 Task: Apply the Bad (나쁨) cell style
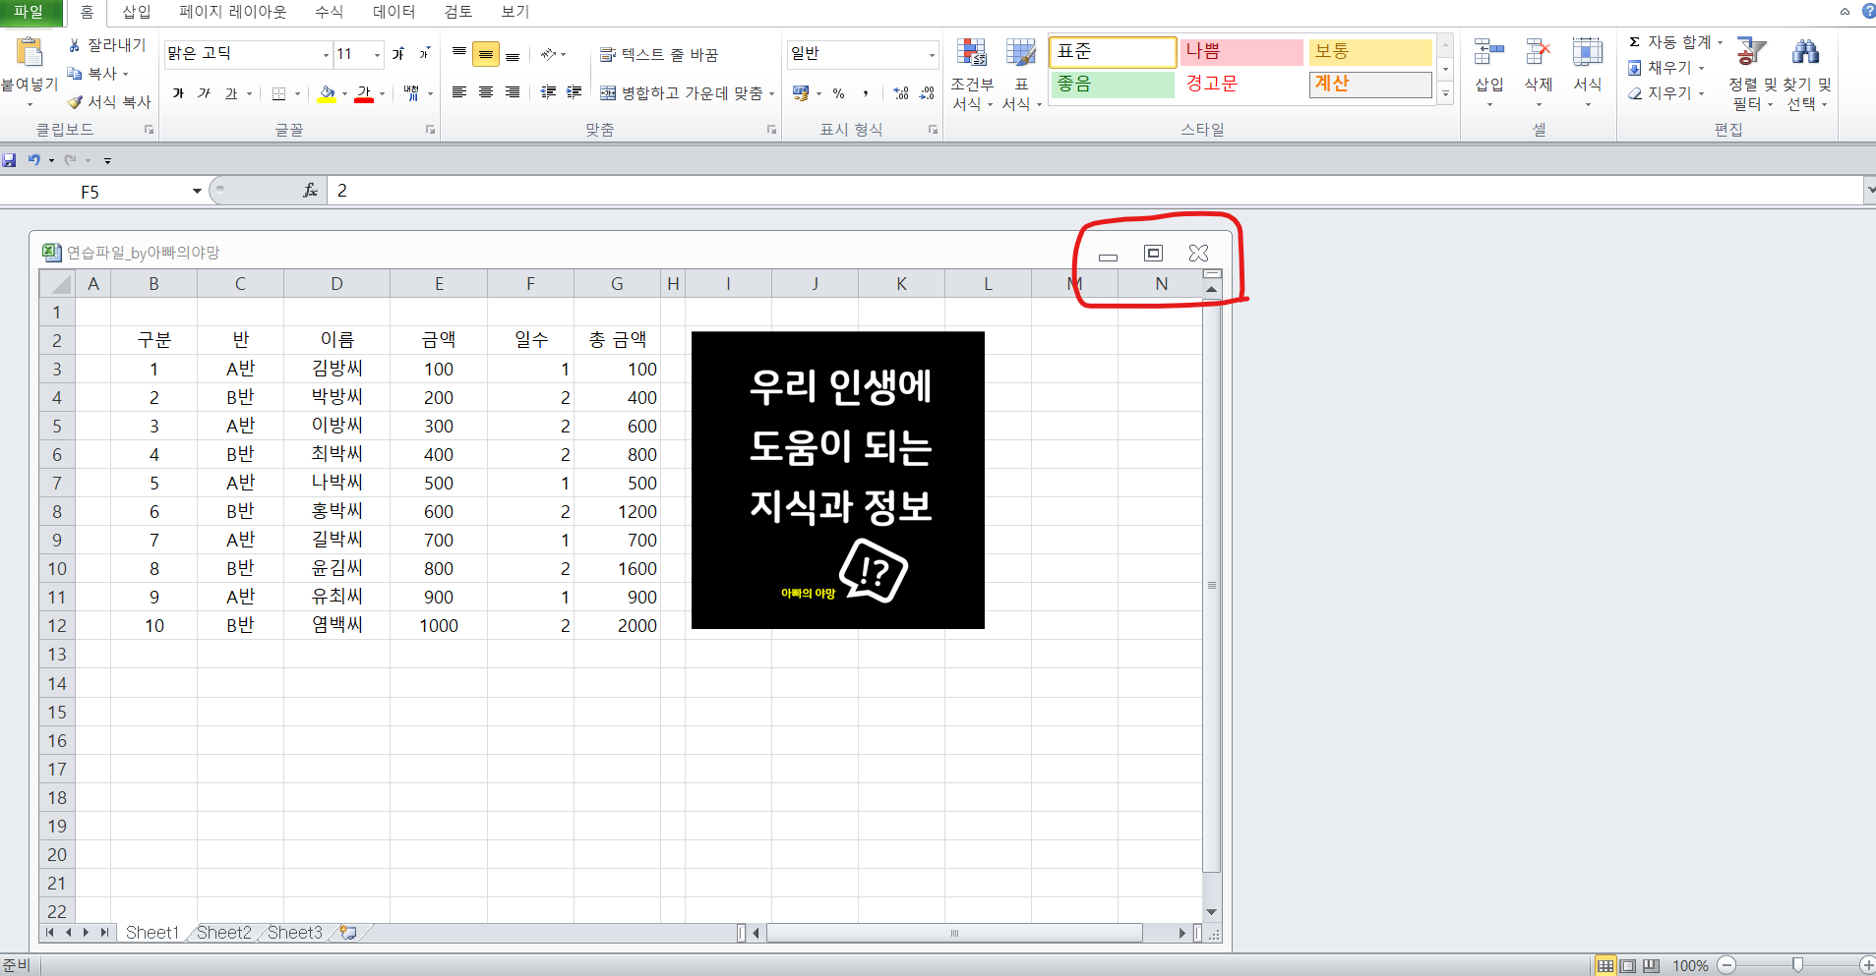point(1241,52)
